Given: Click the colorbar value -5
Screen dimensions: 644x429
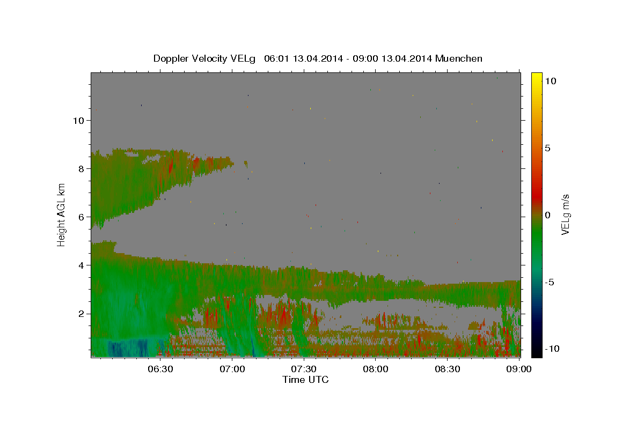Looking at the screenshot, I should (550, 282).
